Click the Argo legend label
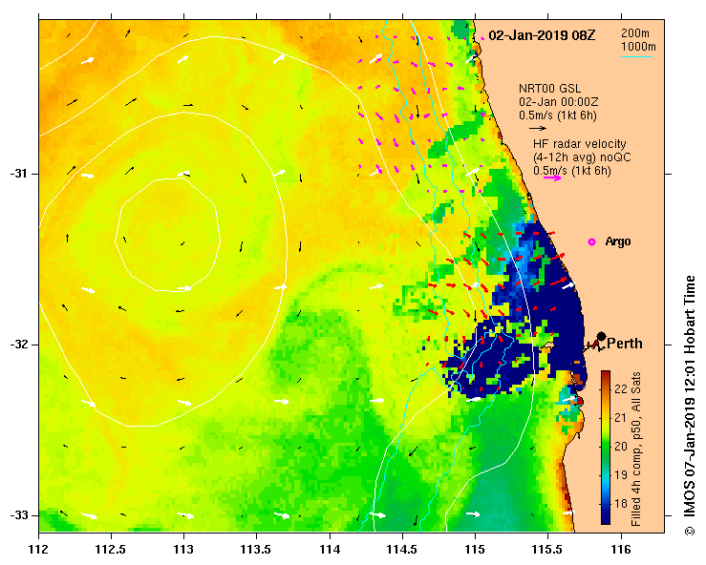706x565 pixels. click(618, 241)
